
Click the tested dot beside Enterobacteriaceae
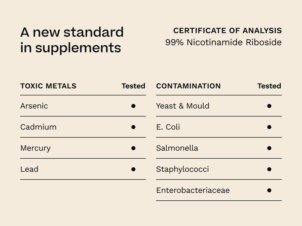pos(269,190)
